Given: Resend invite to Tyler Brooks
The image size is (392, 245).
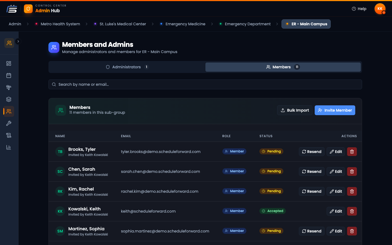Looking at the screenshot, I should [312, 152].
